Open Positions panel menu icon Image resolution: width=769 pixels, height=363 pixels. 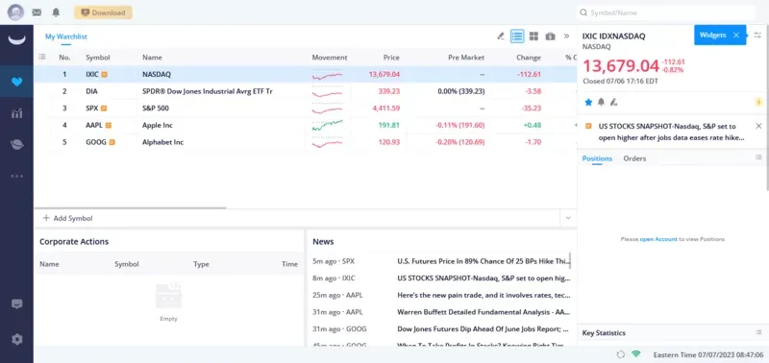point(758,157)
